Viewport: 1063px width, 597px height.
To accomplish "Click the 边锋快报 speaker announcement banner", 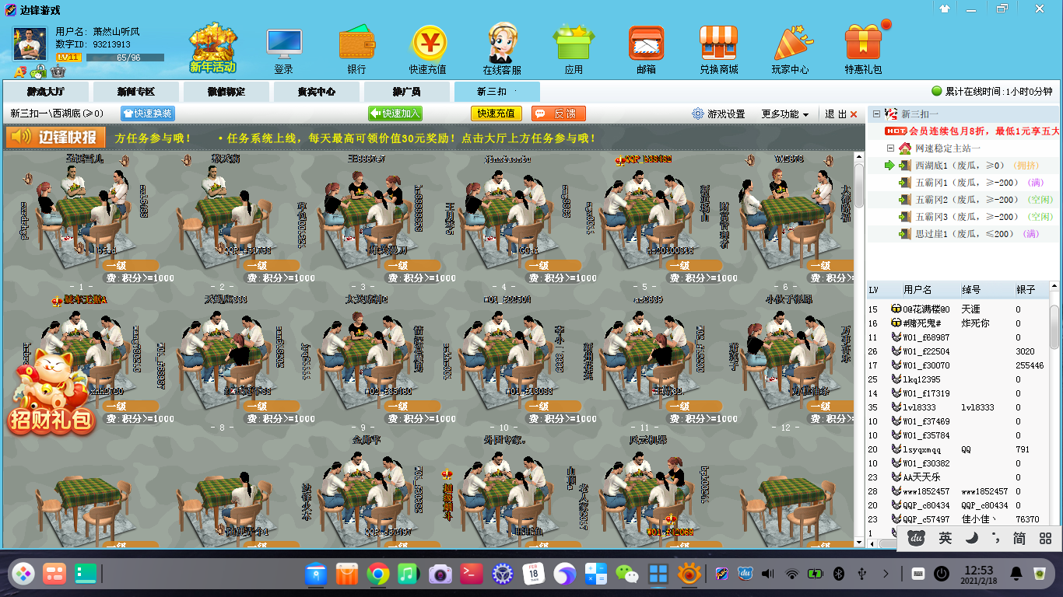I will [55, 138].
